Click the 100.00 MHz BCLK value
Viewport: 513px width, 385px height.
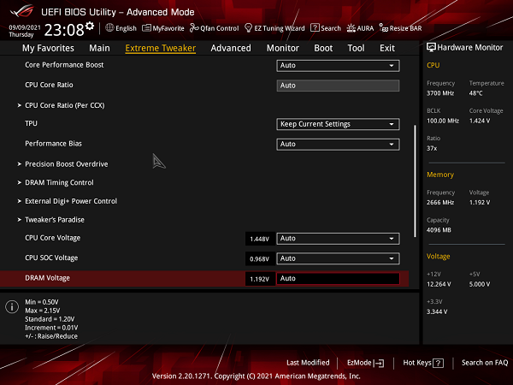(x=443, y=121)
